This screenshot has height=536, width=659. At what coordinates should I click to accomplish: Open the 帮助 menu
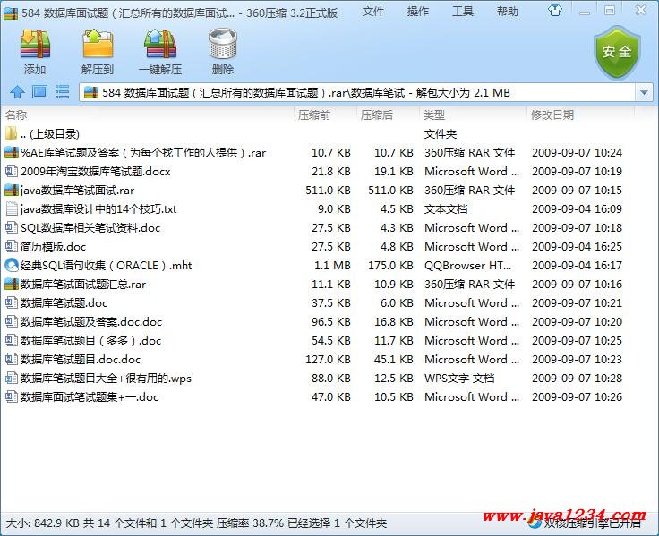tap(508, 12)
